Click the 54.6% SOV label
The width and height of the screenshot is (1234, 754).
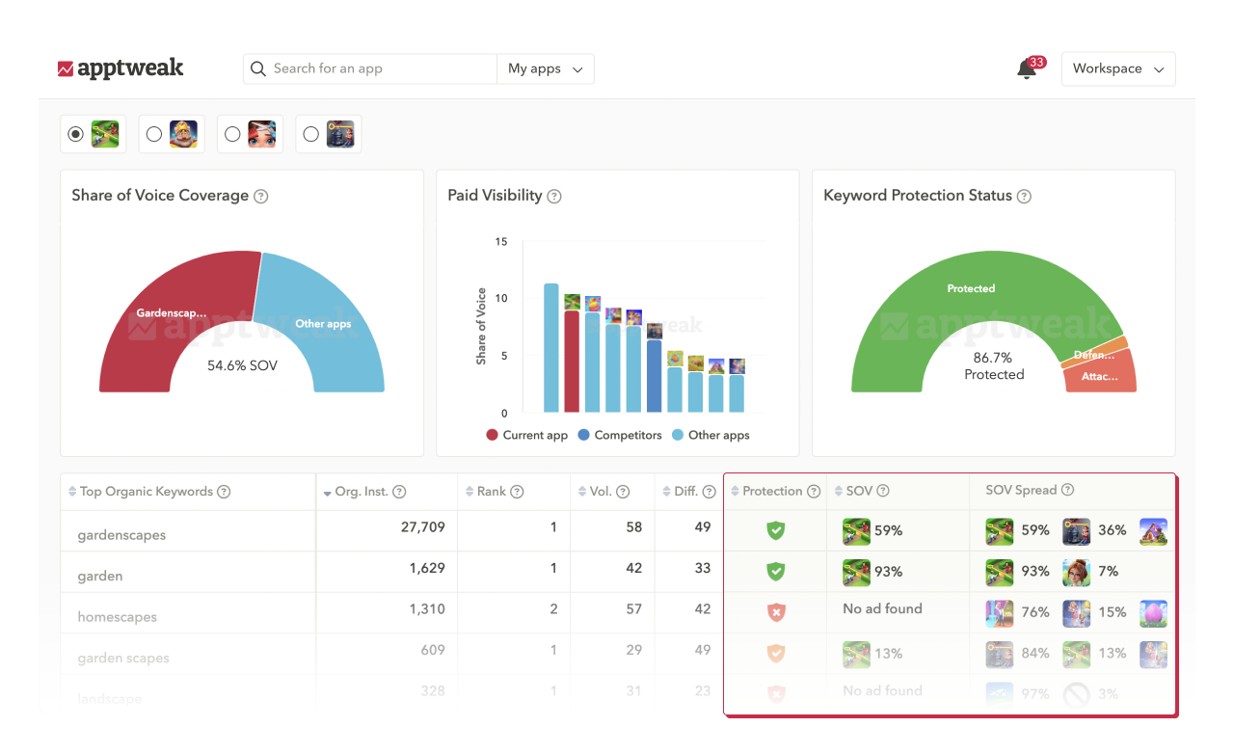tap(242, 366)
